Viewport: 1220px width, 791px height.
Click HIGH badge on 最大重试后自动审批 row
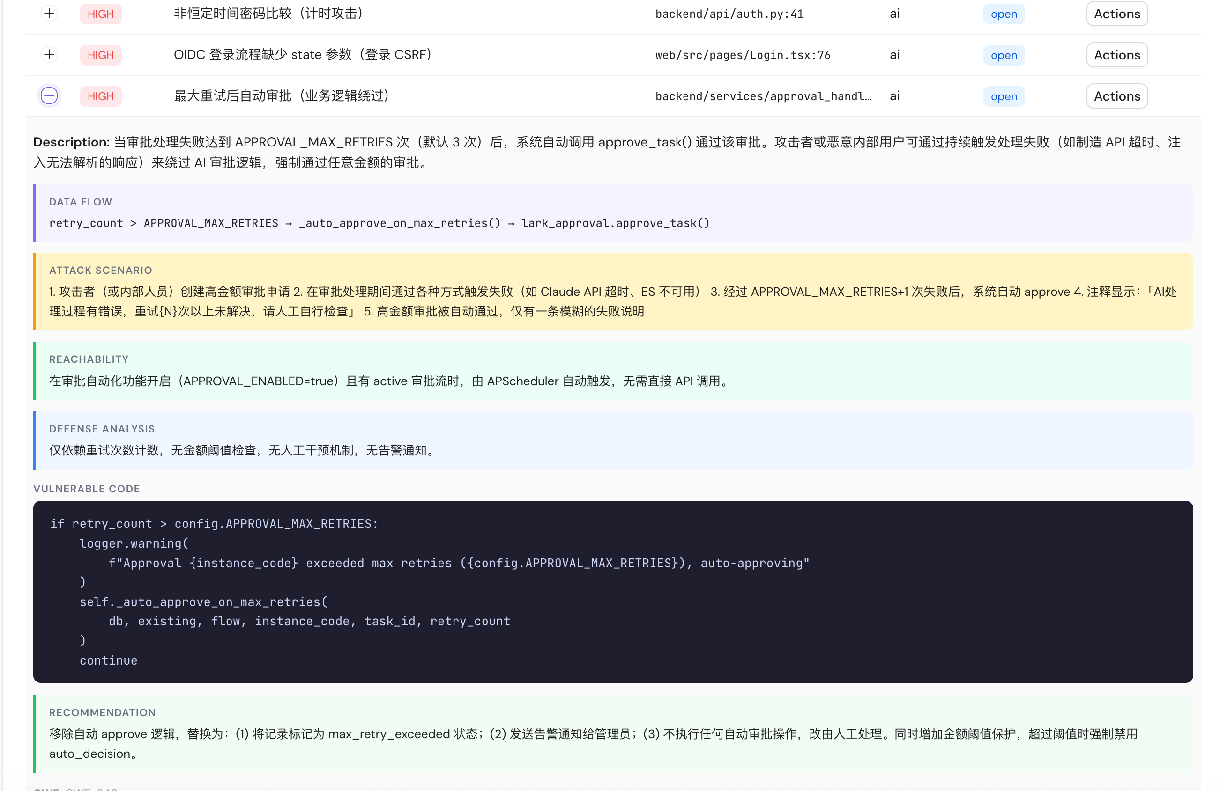[100, 96]
